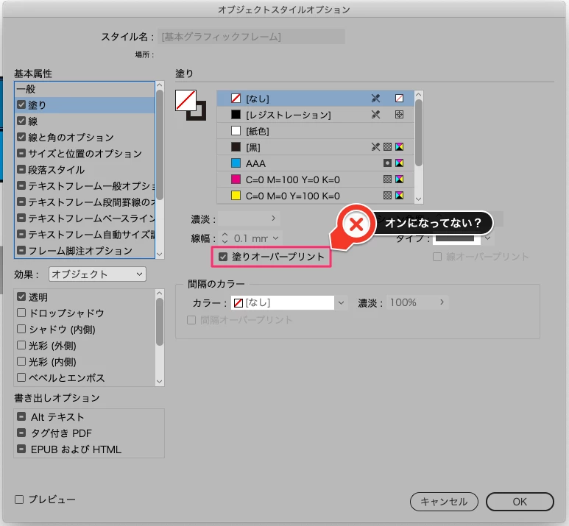Expand the 濃淡 100% arrow in 間隔のカラー

pos(442,302)
